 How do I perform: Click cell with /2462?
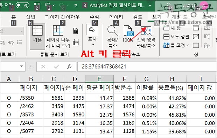point(31,106)
